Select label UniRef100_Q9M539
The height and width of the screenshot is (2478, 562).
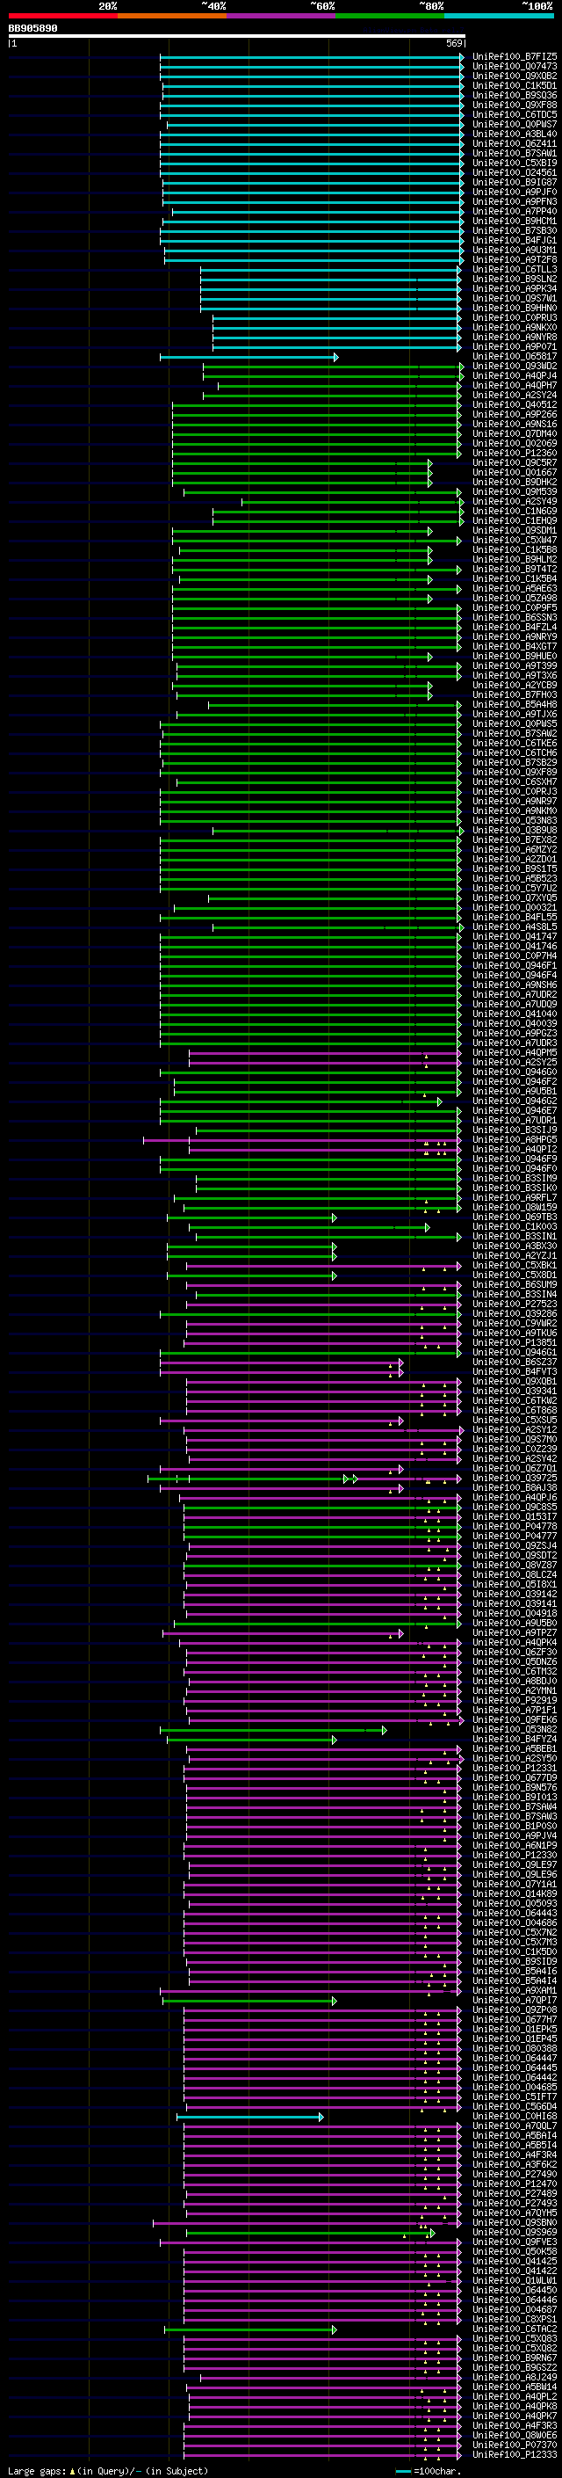[515, 491]
